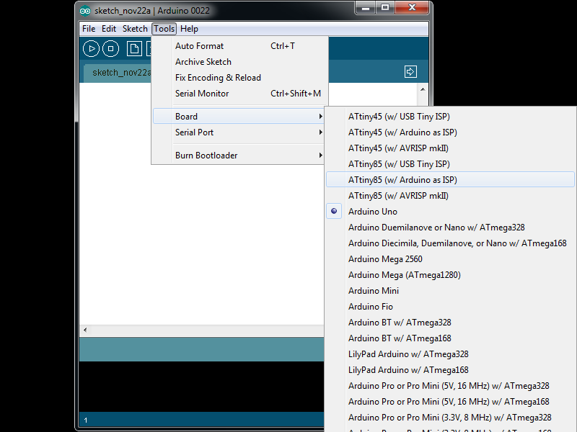This screenshot has width=577, height=432.
Task: Choose Archive Sketch
Action: (239, 62)
